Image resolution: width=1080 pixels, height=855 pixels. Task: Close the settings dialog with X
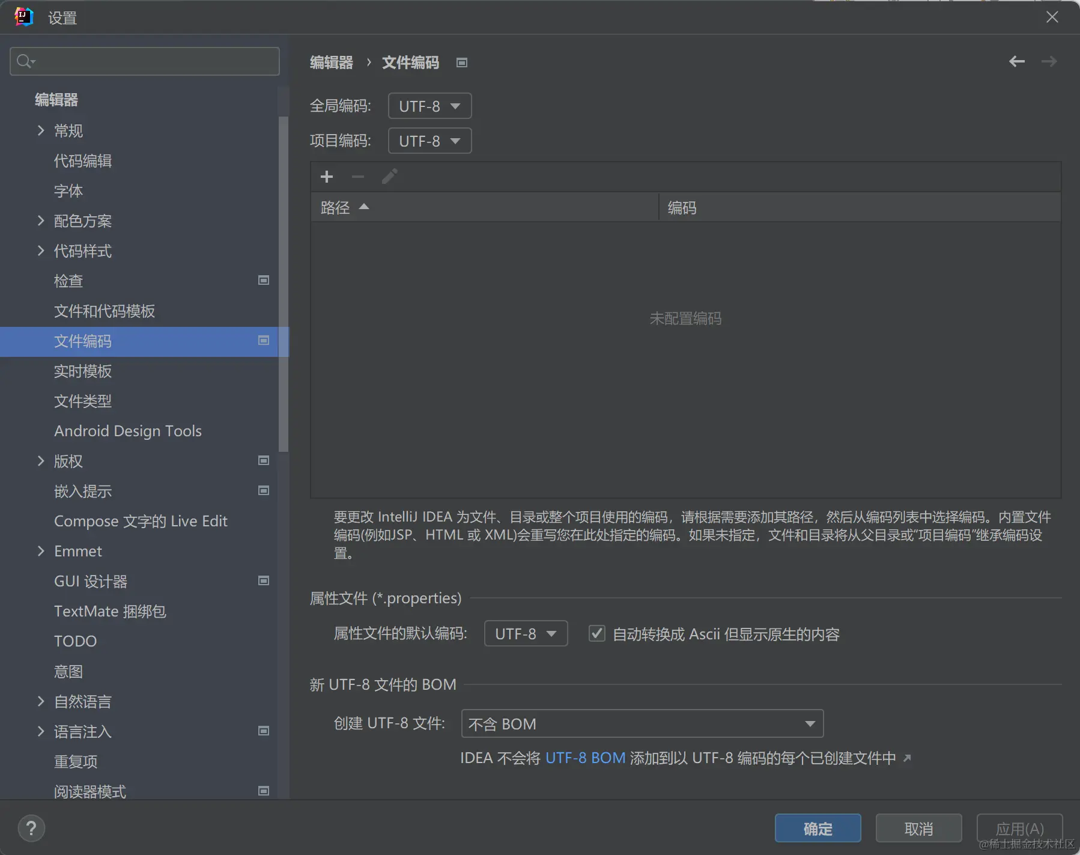1052,17
